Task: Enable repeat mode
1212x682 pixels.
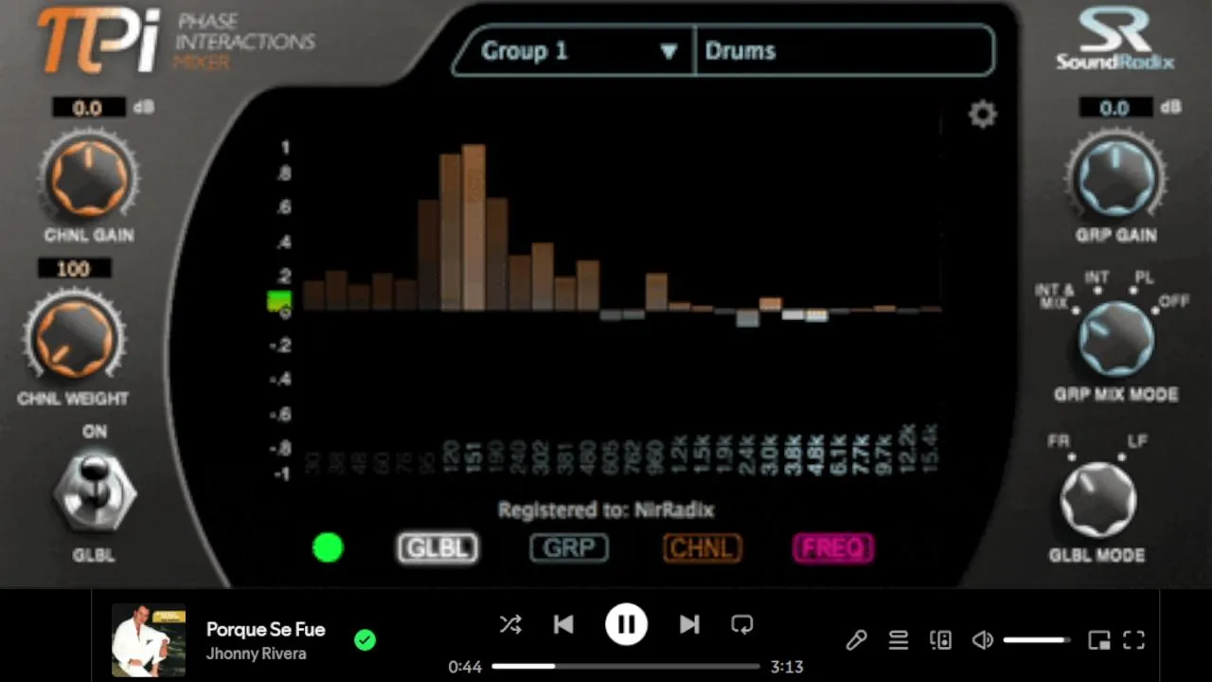Action: tap(742, 624)
